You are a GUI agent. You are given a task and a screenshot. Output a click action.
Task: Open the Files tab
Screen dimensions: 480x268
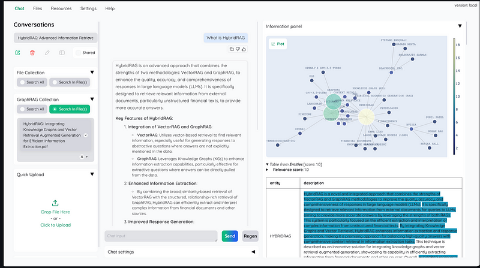(x=38, y=8)
